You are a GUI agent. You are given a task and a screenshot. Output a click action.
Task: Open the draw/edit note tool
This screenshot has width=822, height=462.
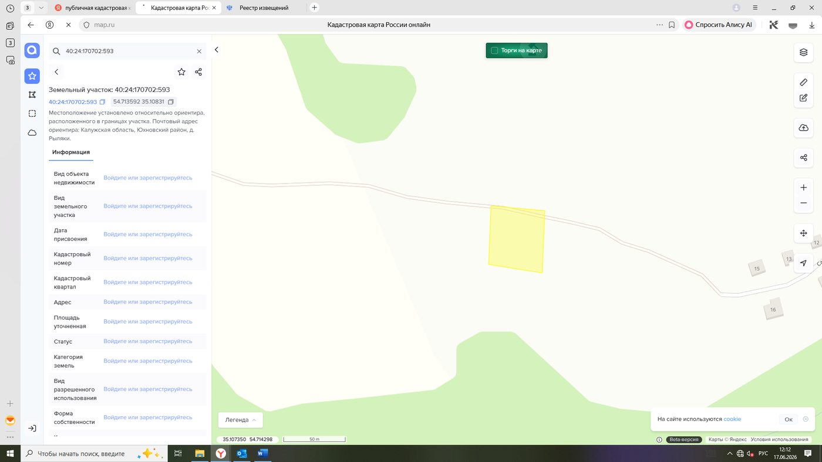pyautogui.click(x=803, y=98)
